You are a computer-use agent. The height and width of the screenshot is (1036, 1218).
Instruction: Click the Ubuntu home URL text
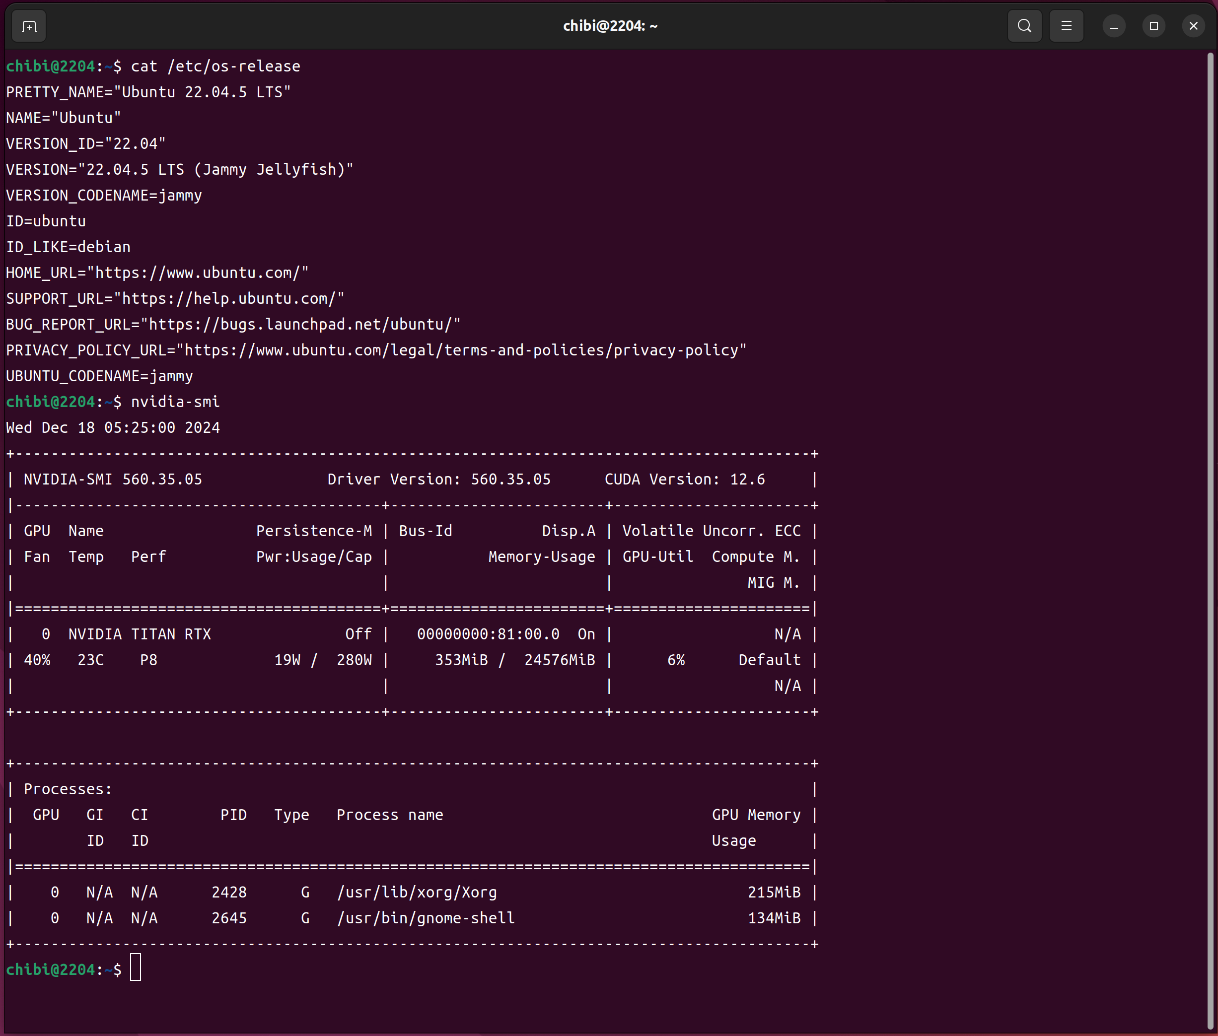199,273
